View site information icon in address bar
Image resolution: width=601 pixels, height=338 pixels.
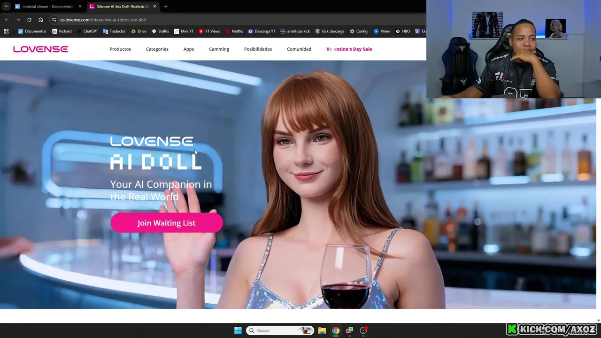click(x=54, y=20)
